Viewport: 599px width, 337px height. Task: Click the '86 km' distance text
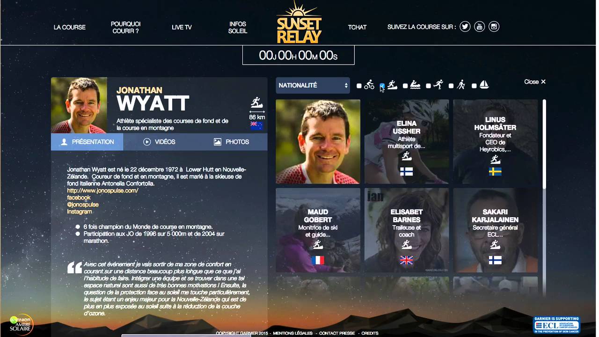tap(257, 117)
